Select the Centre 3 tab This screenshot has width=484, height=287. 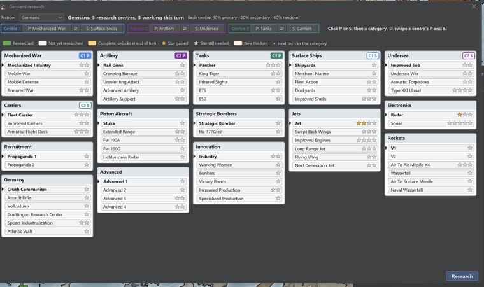239,29
